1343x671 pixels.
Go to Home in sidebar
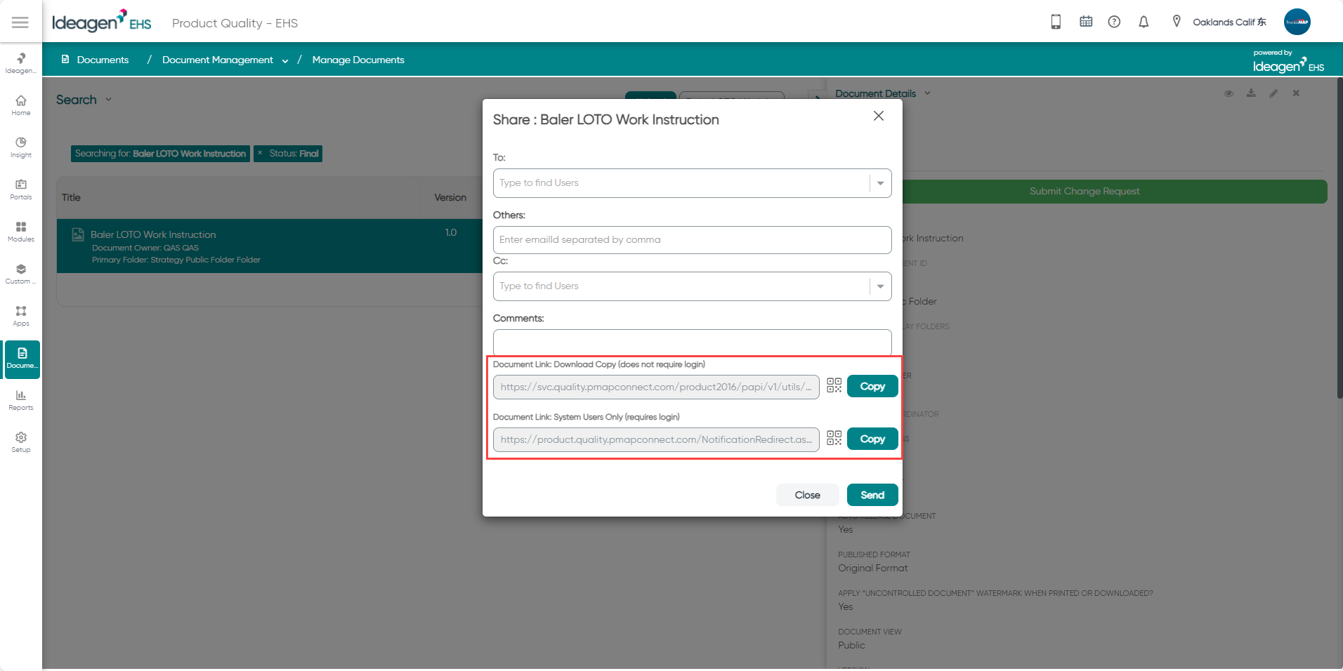click(x=21, y=105)
